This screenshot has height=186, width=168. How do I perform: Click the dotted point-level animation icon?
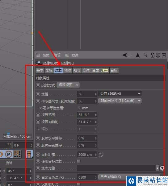coord(17,154)
